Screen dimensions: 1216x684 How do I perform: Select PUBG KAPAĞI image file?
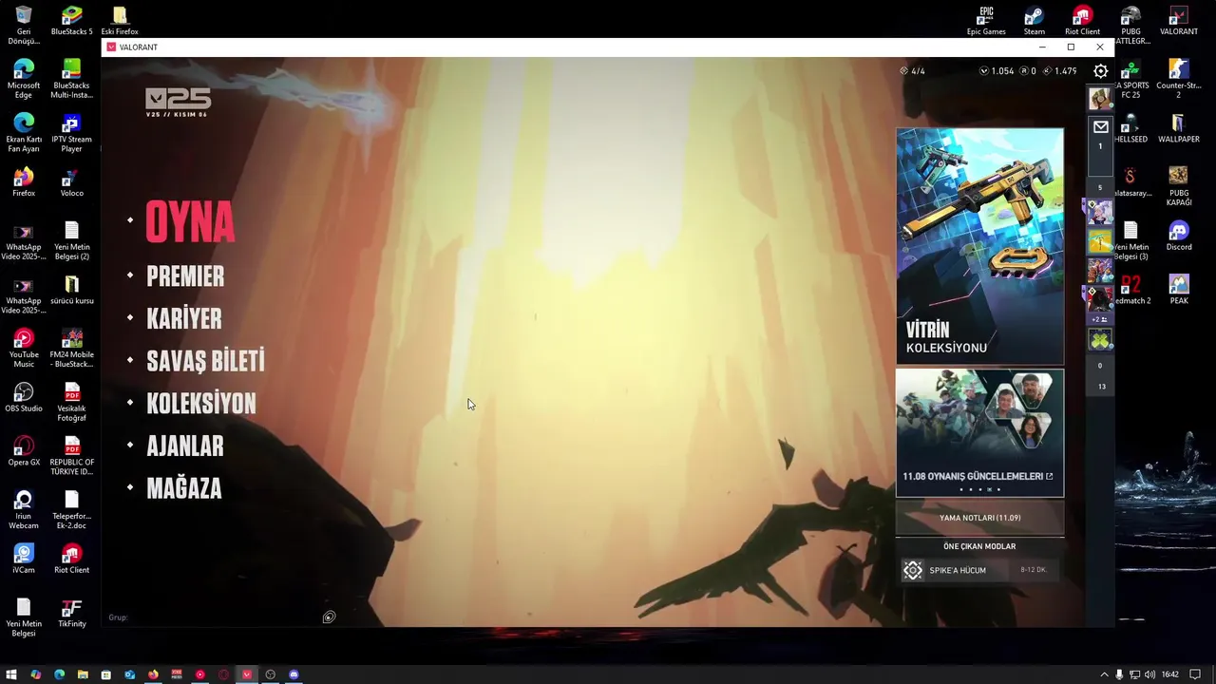tap(1178, 186)
